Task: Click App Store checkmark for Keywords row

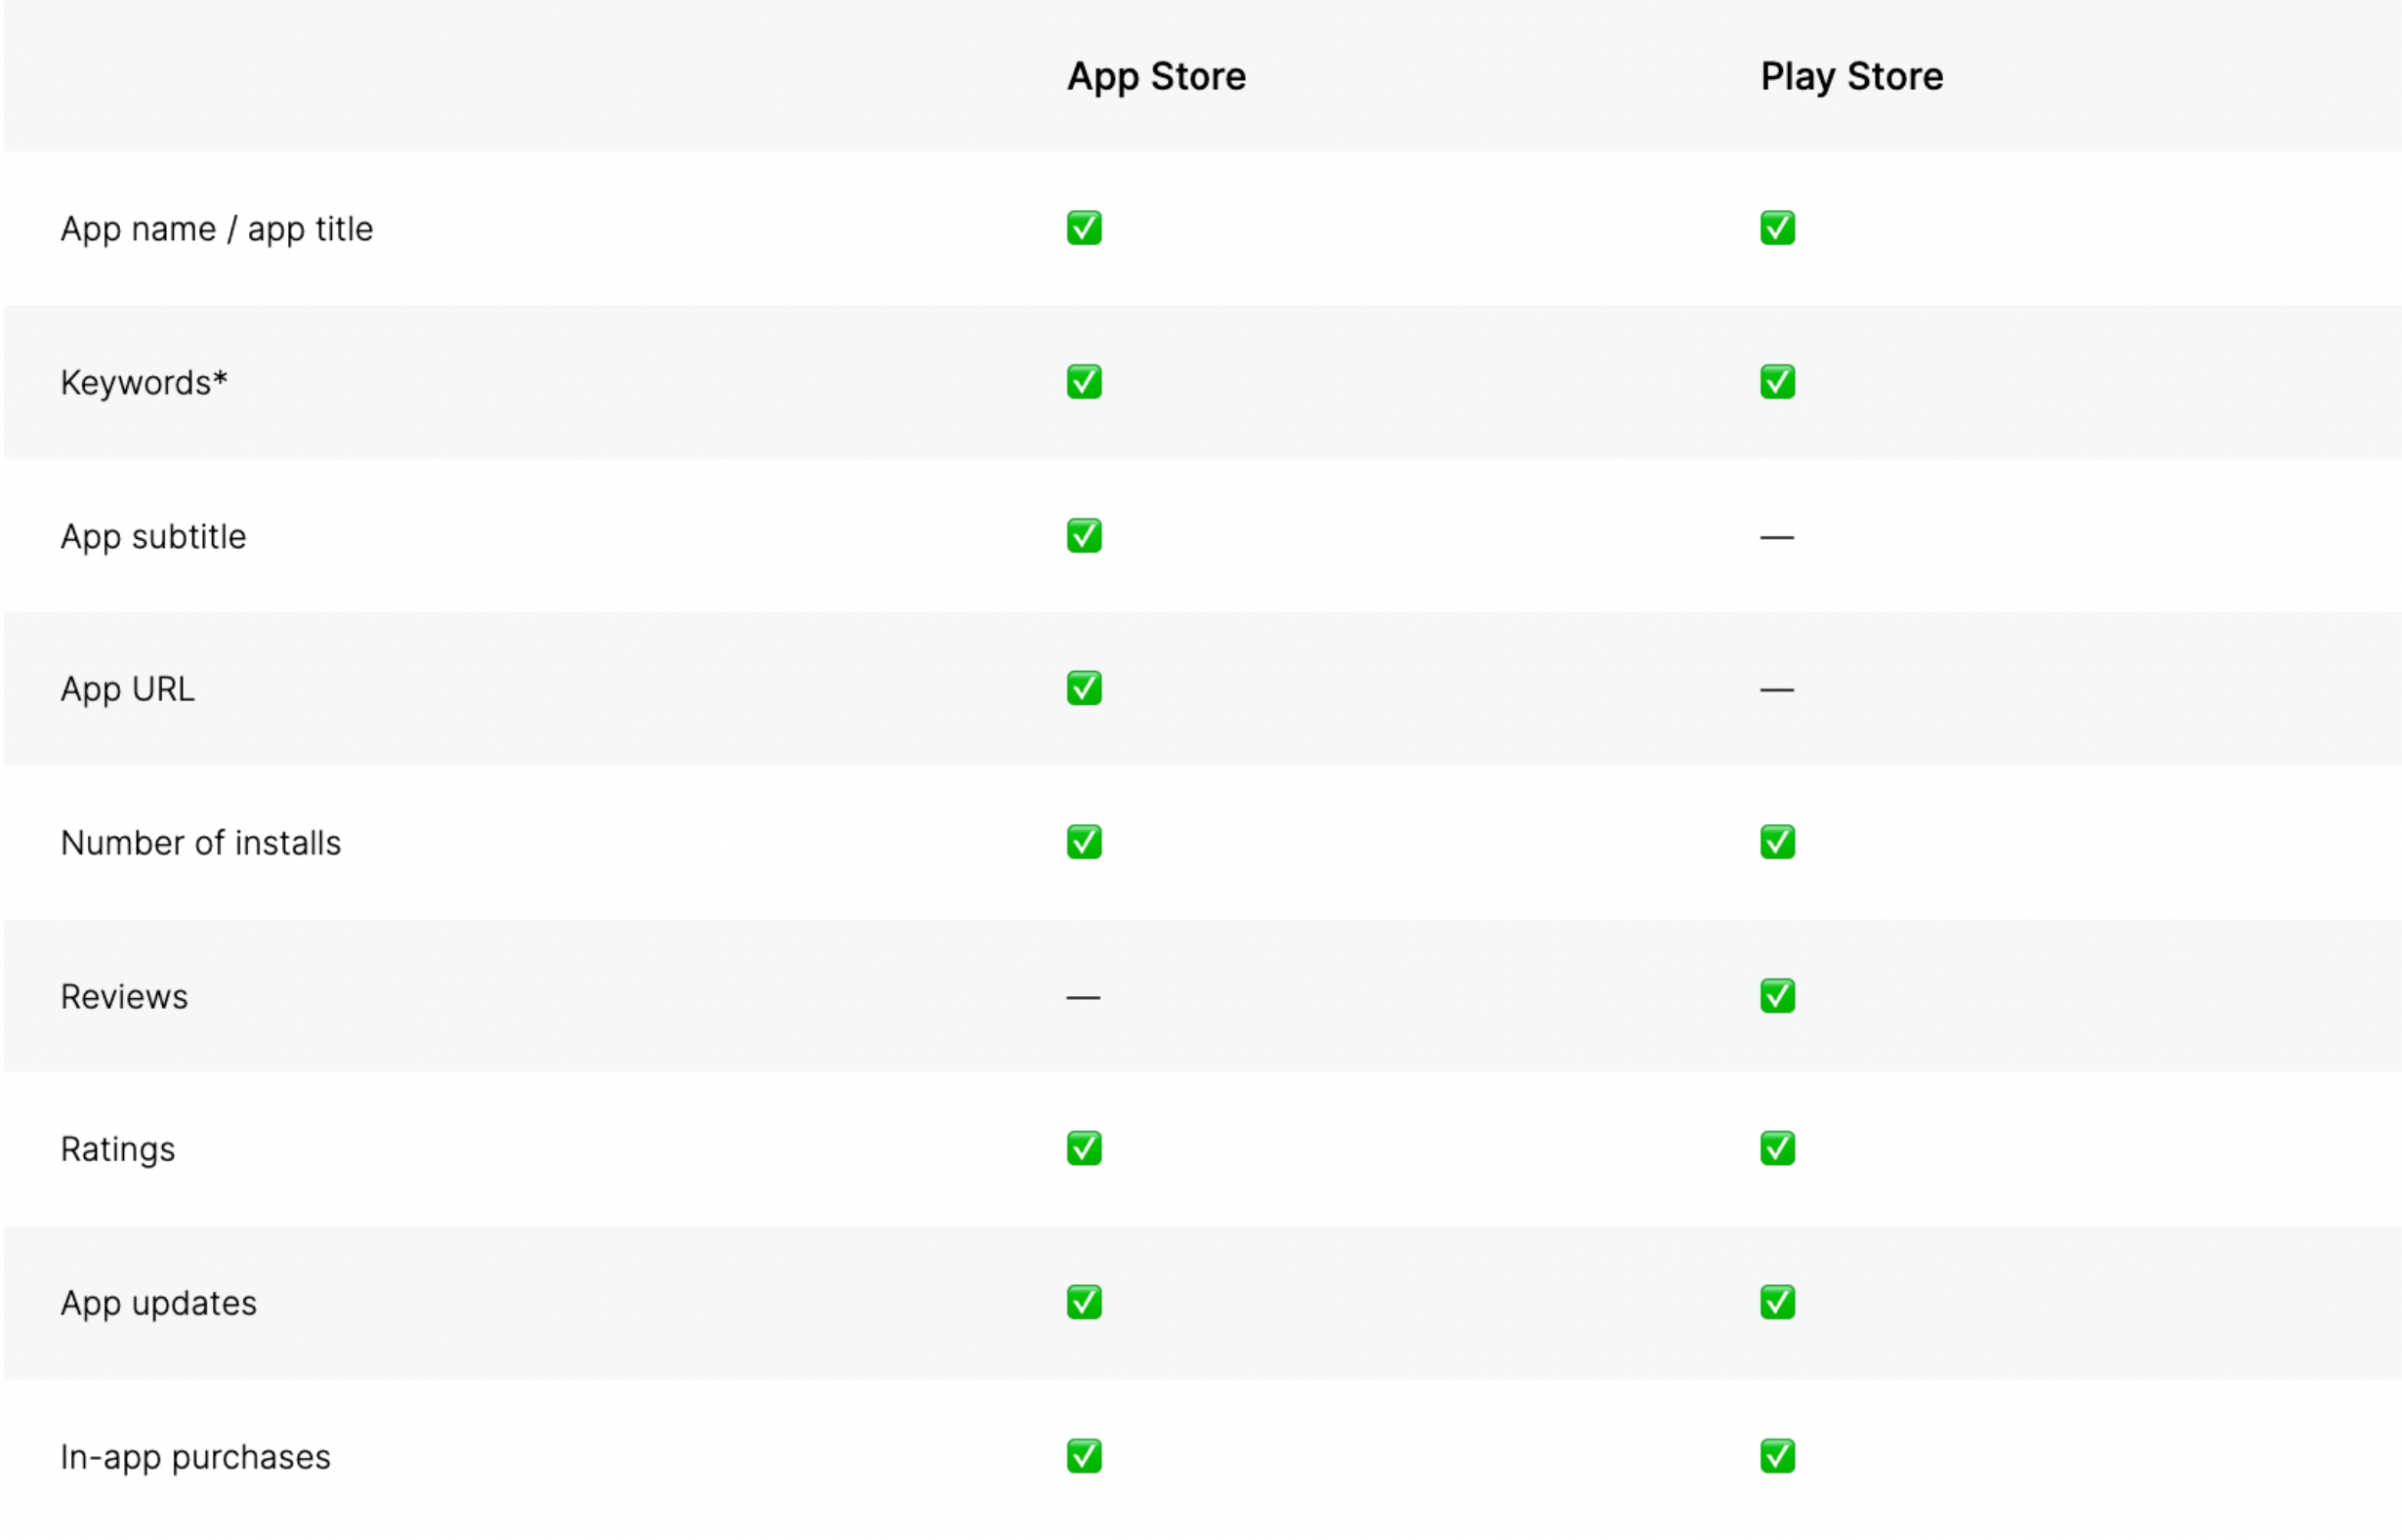Action: [x=1084, y=382]
